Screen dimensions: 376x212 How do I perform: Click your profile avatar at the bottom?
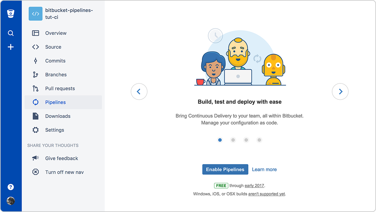point(11,201)
